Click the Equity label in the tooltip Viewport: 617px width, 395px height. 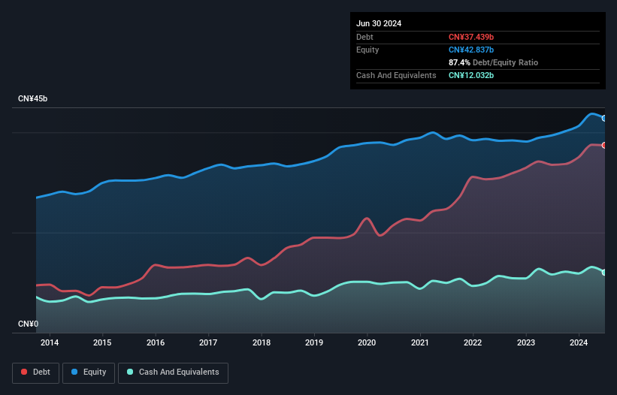[367, 50]
